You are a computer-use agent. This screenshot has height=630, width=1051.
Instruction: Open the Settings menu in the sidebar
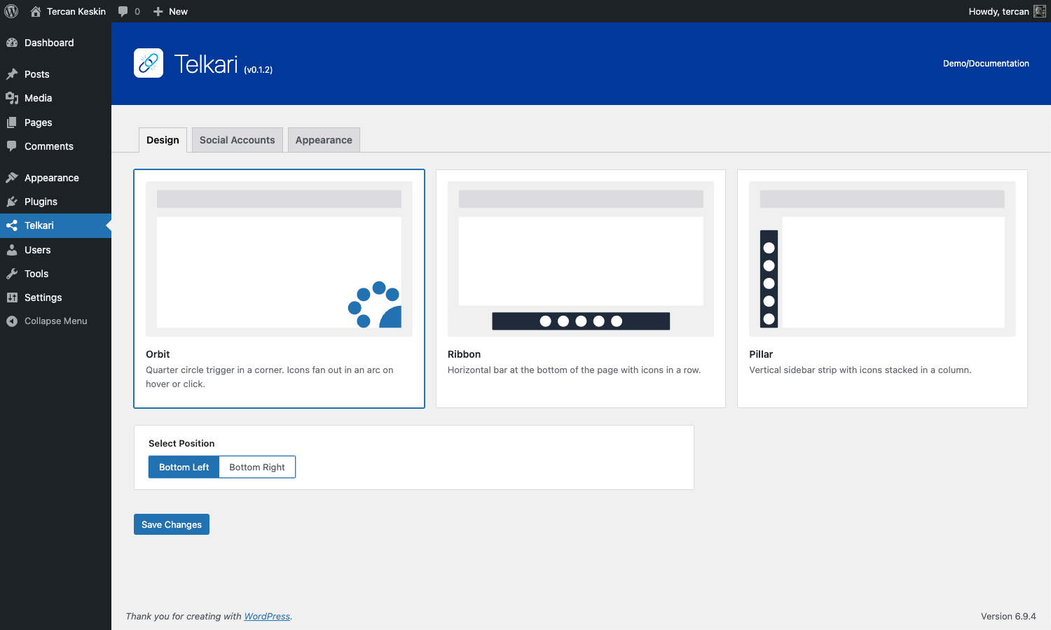click(42, 297)
